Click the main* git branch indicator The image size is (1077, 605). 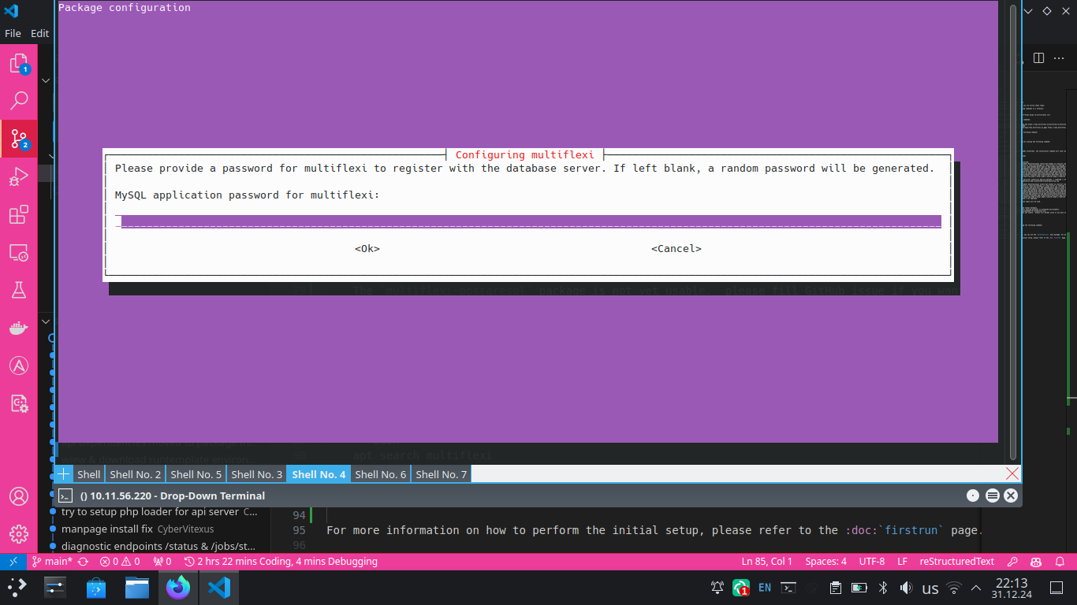coord(53,562)
